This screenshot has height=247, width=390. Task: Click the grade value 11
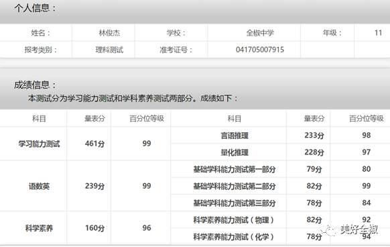[378, 33]
